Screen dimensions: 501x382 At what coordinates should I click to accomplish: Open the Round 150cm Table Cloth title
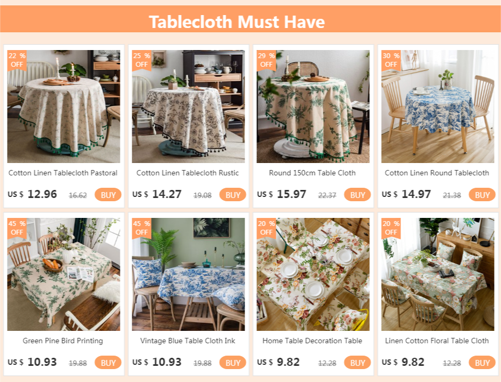(x=312, y=173)
